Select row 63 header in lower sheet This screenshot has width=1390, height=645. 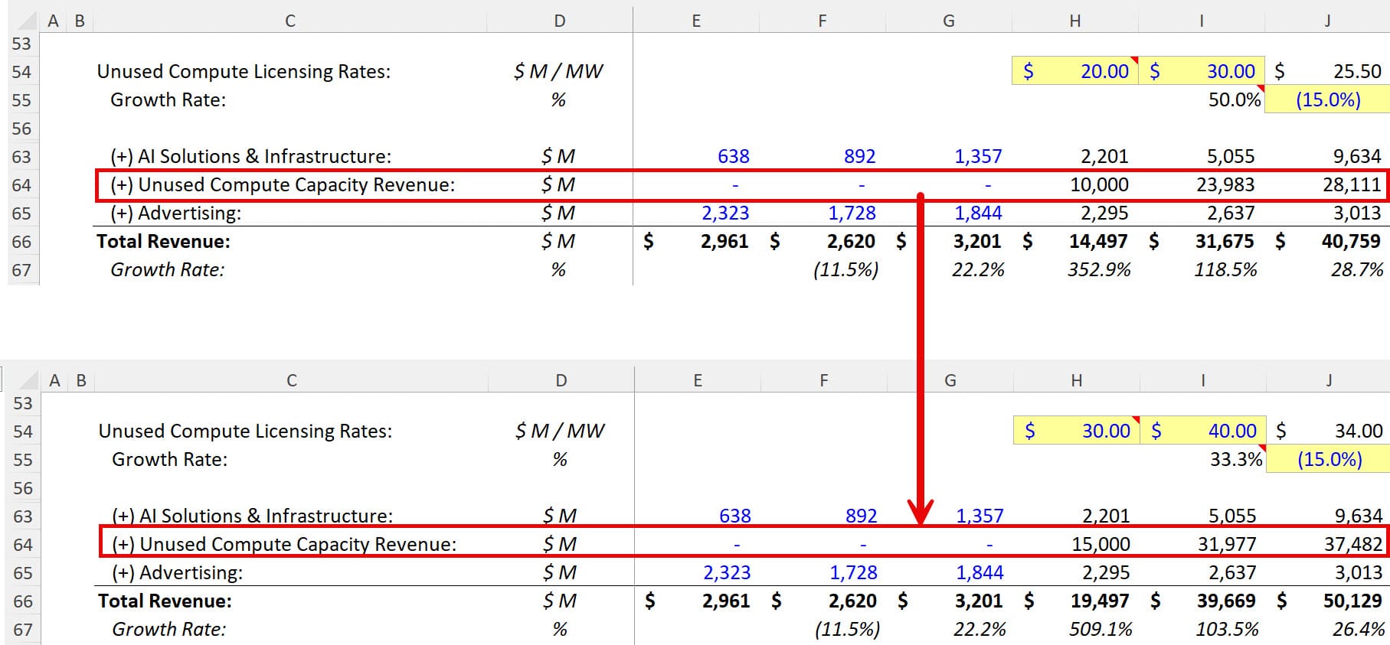click(24, 516)
